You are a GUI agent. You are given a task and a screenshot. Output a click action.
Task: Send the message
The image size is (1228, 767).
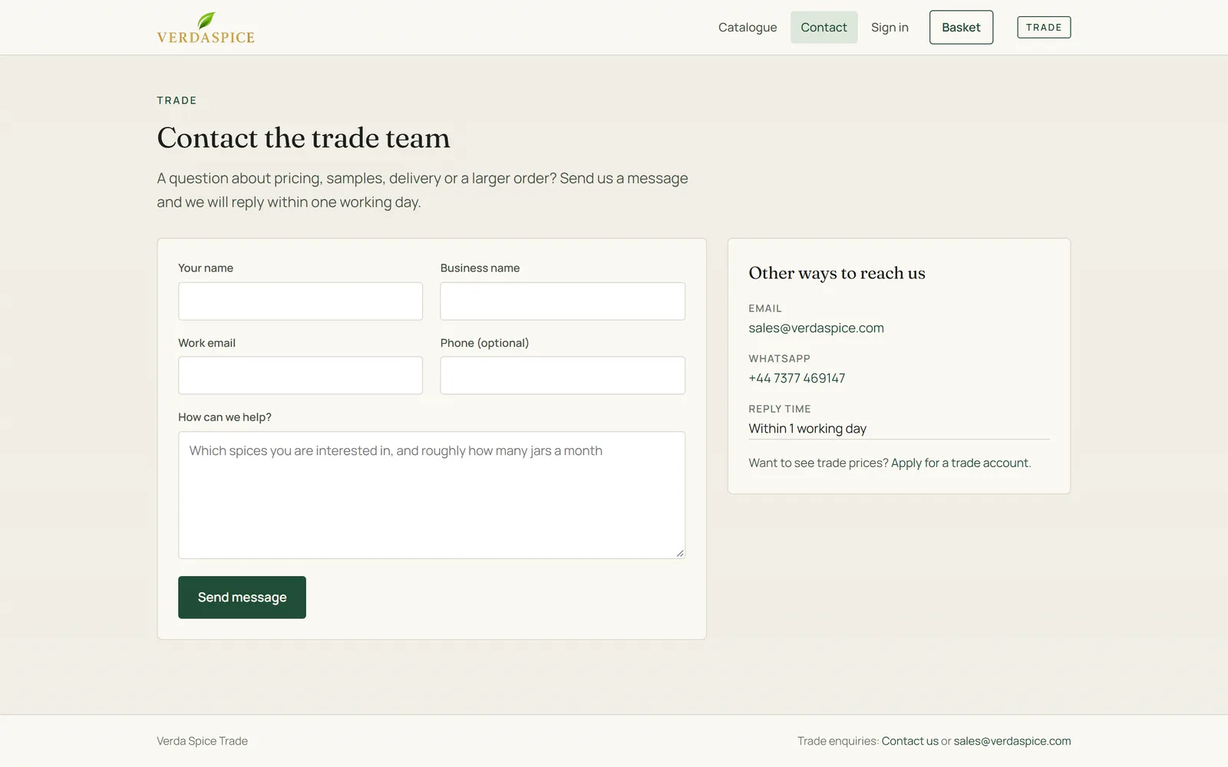[x=242, y=597]
